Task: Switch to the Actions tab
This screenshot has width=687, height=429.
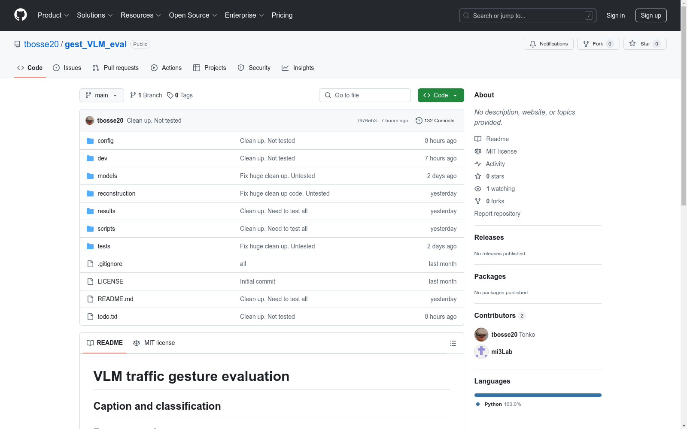Action: tap(166, 68)
